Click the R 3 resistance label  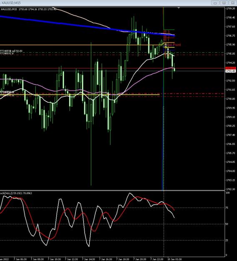click(167, 32)
